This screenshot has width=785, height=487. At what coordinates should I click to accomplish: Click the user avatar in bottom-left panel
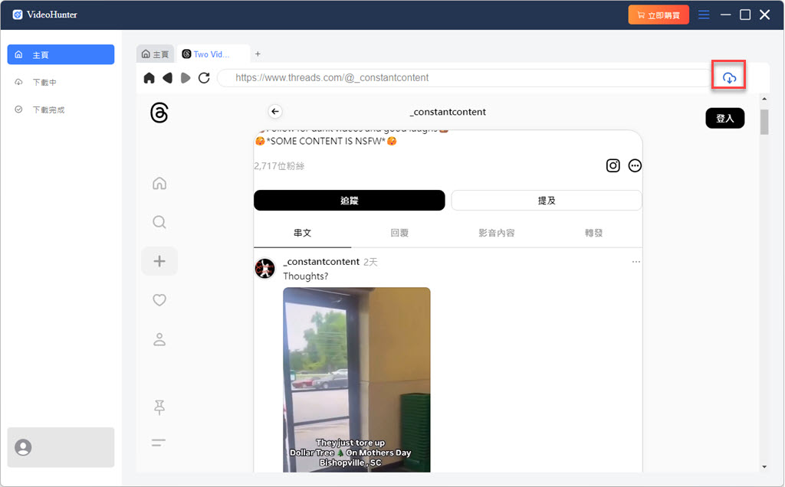coord(23,447)
